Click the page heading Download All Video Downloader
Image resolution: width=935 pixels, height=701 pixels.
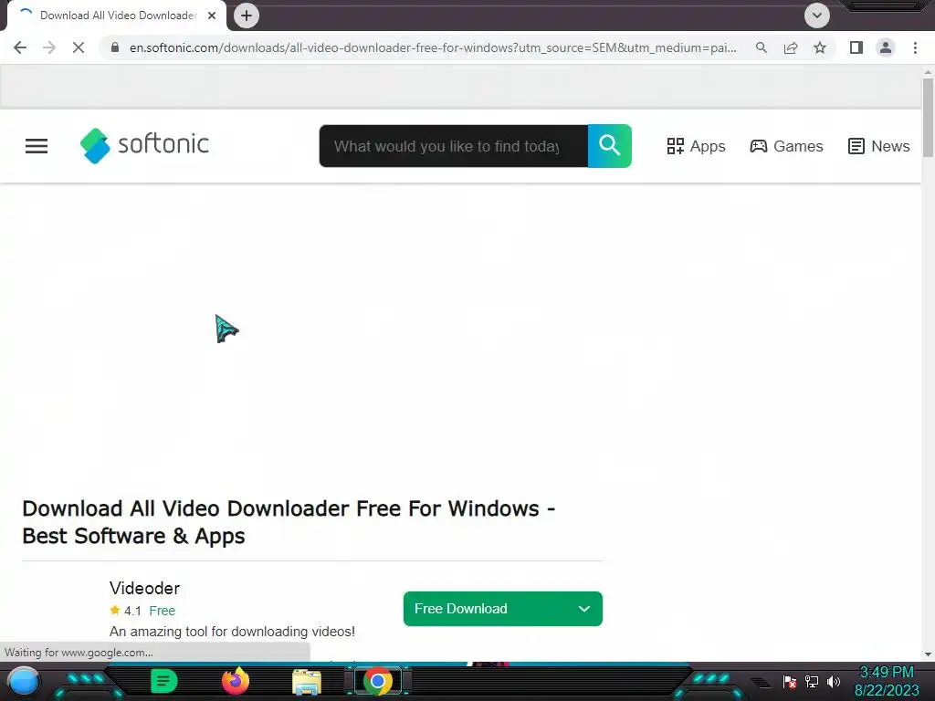289,522
